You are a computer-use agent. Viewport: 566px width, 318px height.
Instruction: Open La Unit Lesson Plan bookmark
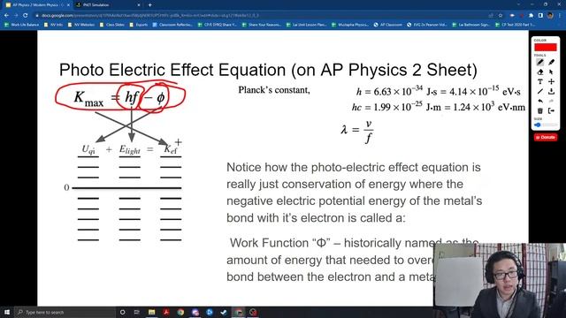point(307,25)
